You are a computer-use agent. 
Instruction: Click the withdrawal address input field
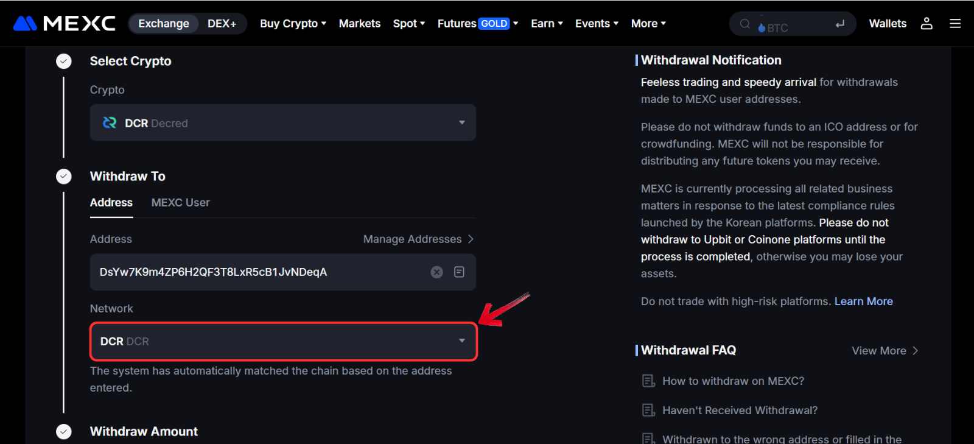coord(283,272)
